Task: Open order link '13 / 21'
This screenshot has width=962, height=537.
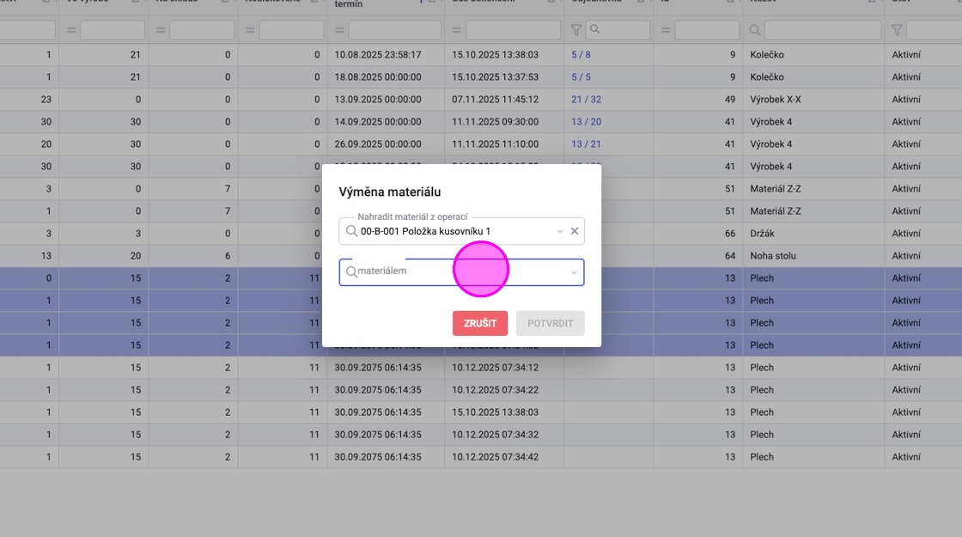Action: click(586, 144)
